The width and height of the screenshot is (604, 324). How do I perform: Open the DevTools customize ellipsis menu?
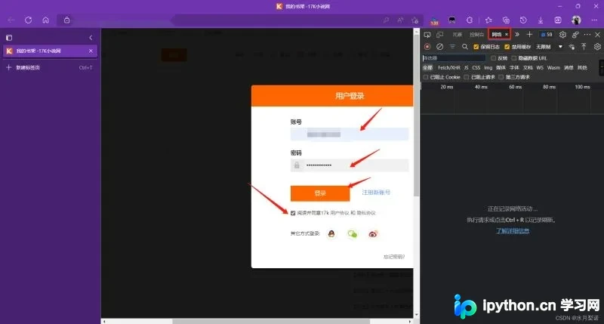[x=587, y=35]
